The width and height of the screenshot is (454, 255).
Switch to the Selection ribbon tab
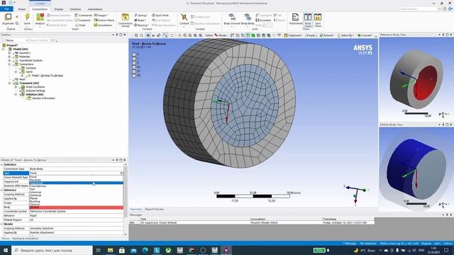point(76,9)
